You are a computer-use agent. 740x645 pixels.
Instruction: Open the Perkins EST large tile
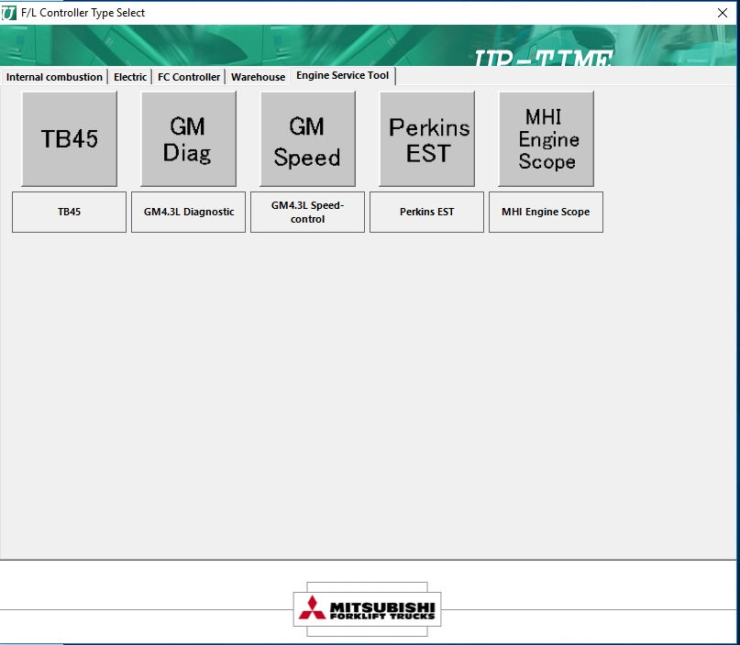(427, 139)
